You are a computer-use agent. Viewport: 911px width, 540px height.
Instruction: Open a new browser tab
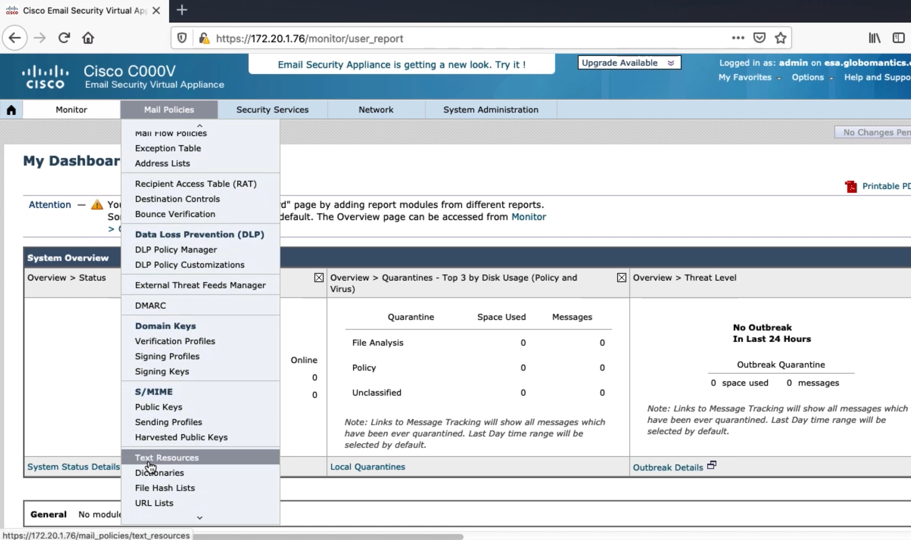pos(182,10)
